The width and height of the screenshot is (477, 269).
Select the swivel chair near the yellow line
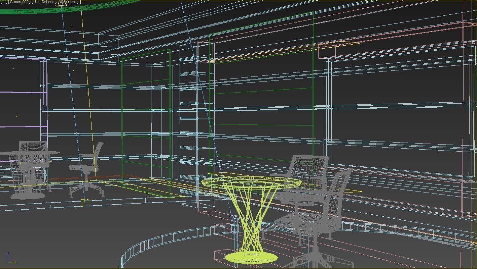[x=87, y=170]
